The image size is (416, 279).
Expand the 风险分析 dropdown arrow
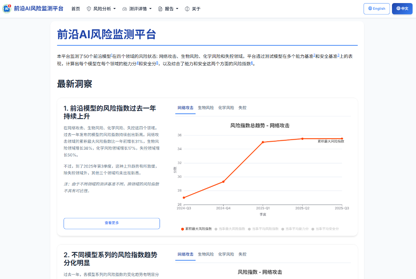click(x=114, y=9)
